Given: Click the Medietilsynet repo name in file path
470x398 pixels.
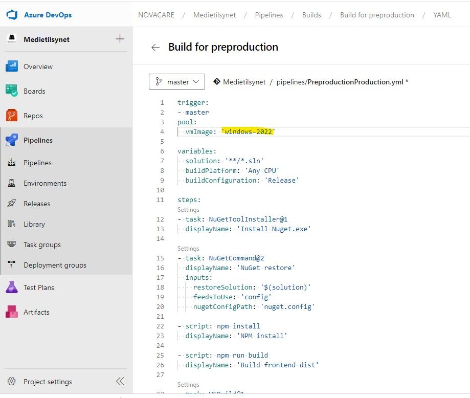Looking at the screenshot, I should point(244,82).
